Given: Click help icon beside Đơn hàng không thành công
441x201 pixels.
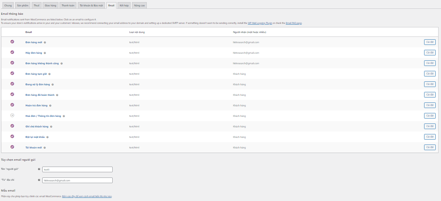Looking at the screenshot, I should click(62, 63).
